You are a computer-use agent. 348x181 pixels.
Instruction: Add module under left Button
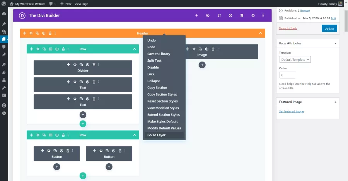tap(57, 167)
